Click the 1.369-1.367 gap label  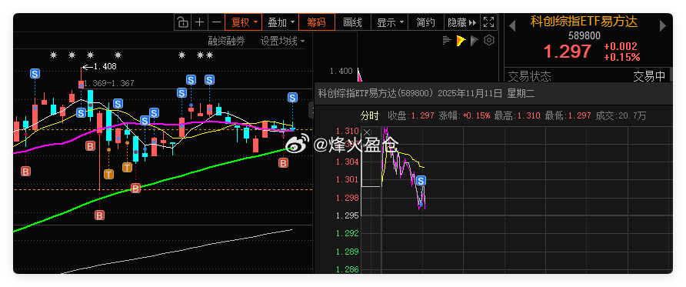point(109,83)
